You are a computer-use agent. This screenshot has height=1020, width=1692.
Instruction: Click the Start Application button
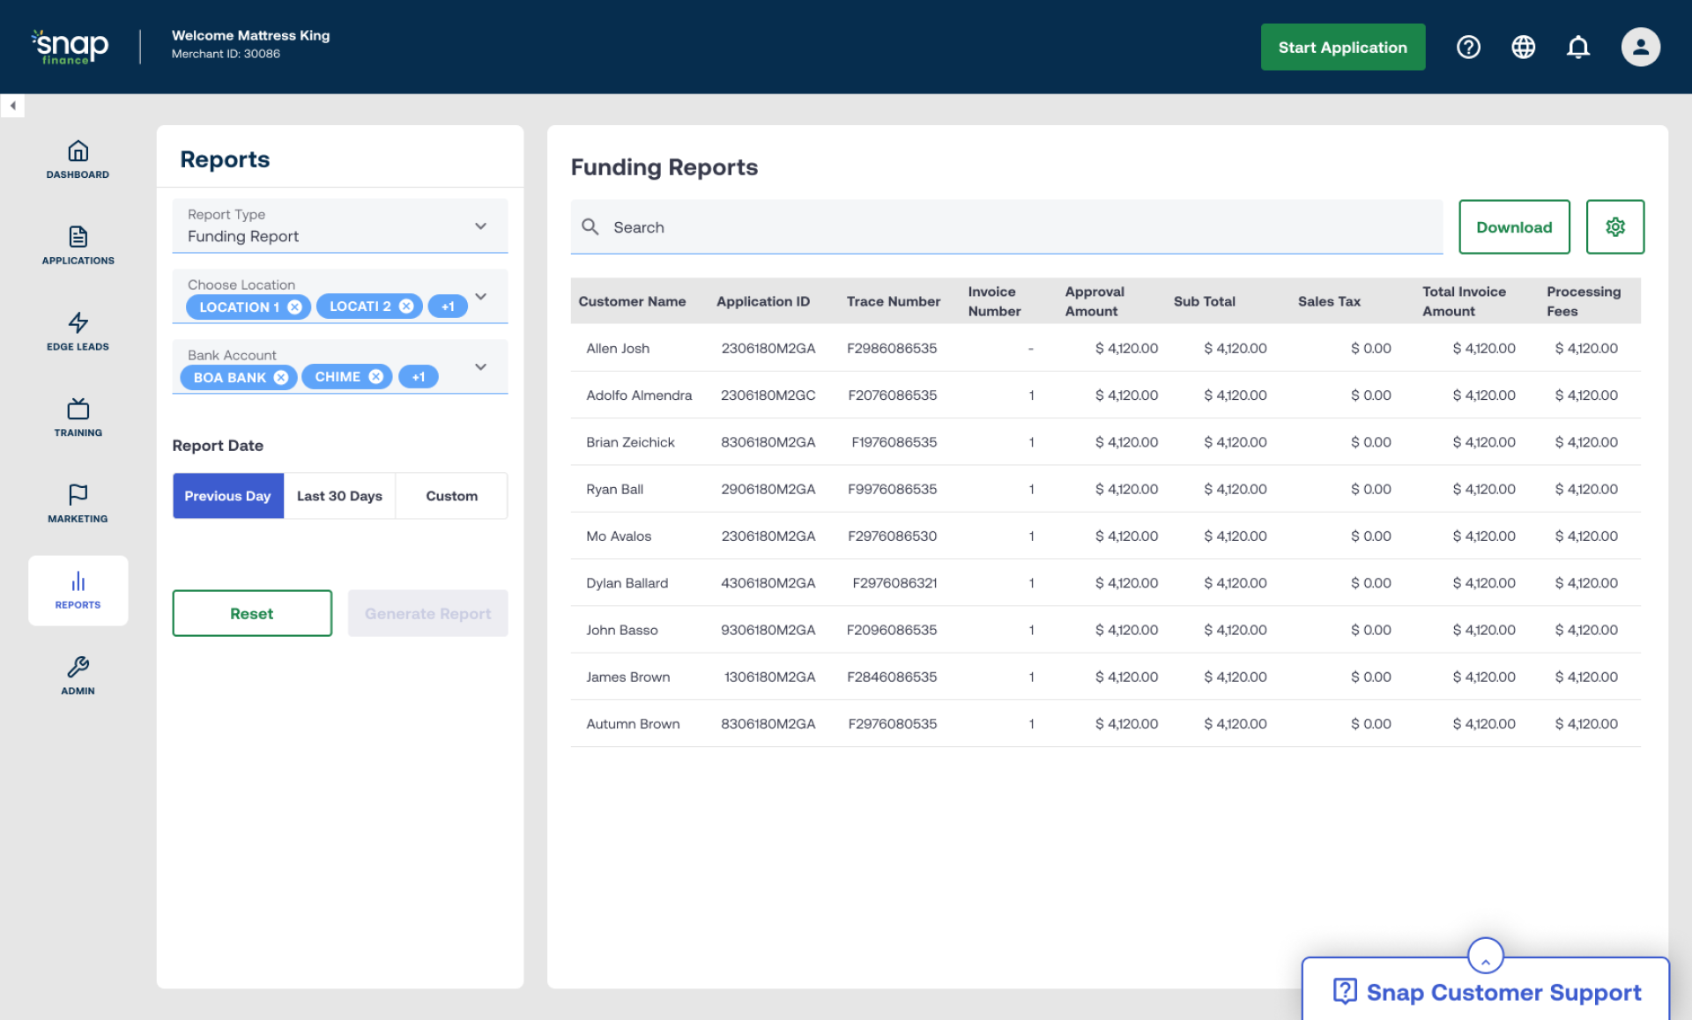1342,47
